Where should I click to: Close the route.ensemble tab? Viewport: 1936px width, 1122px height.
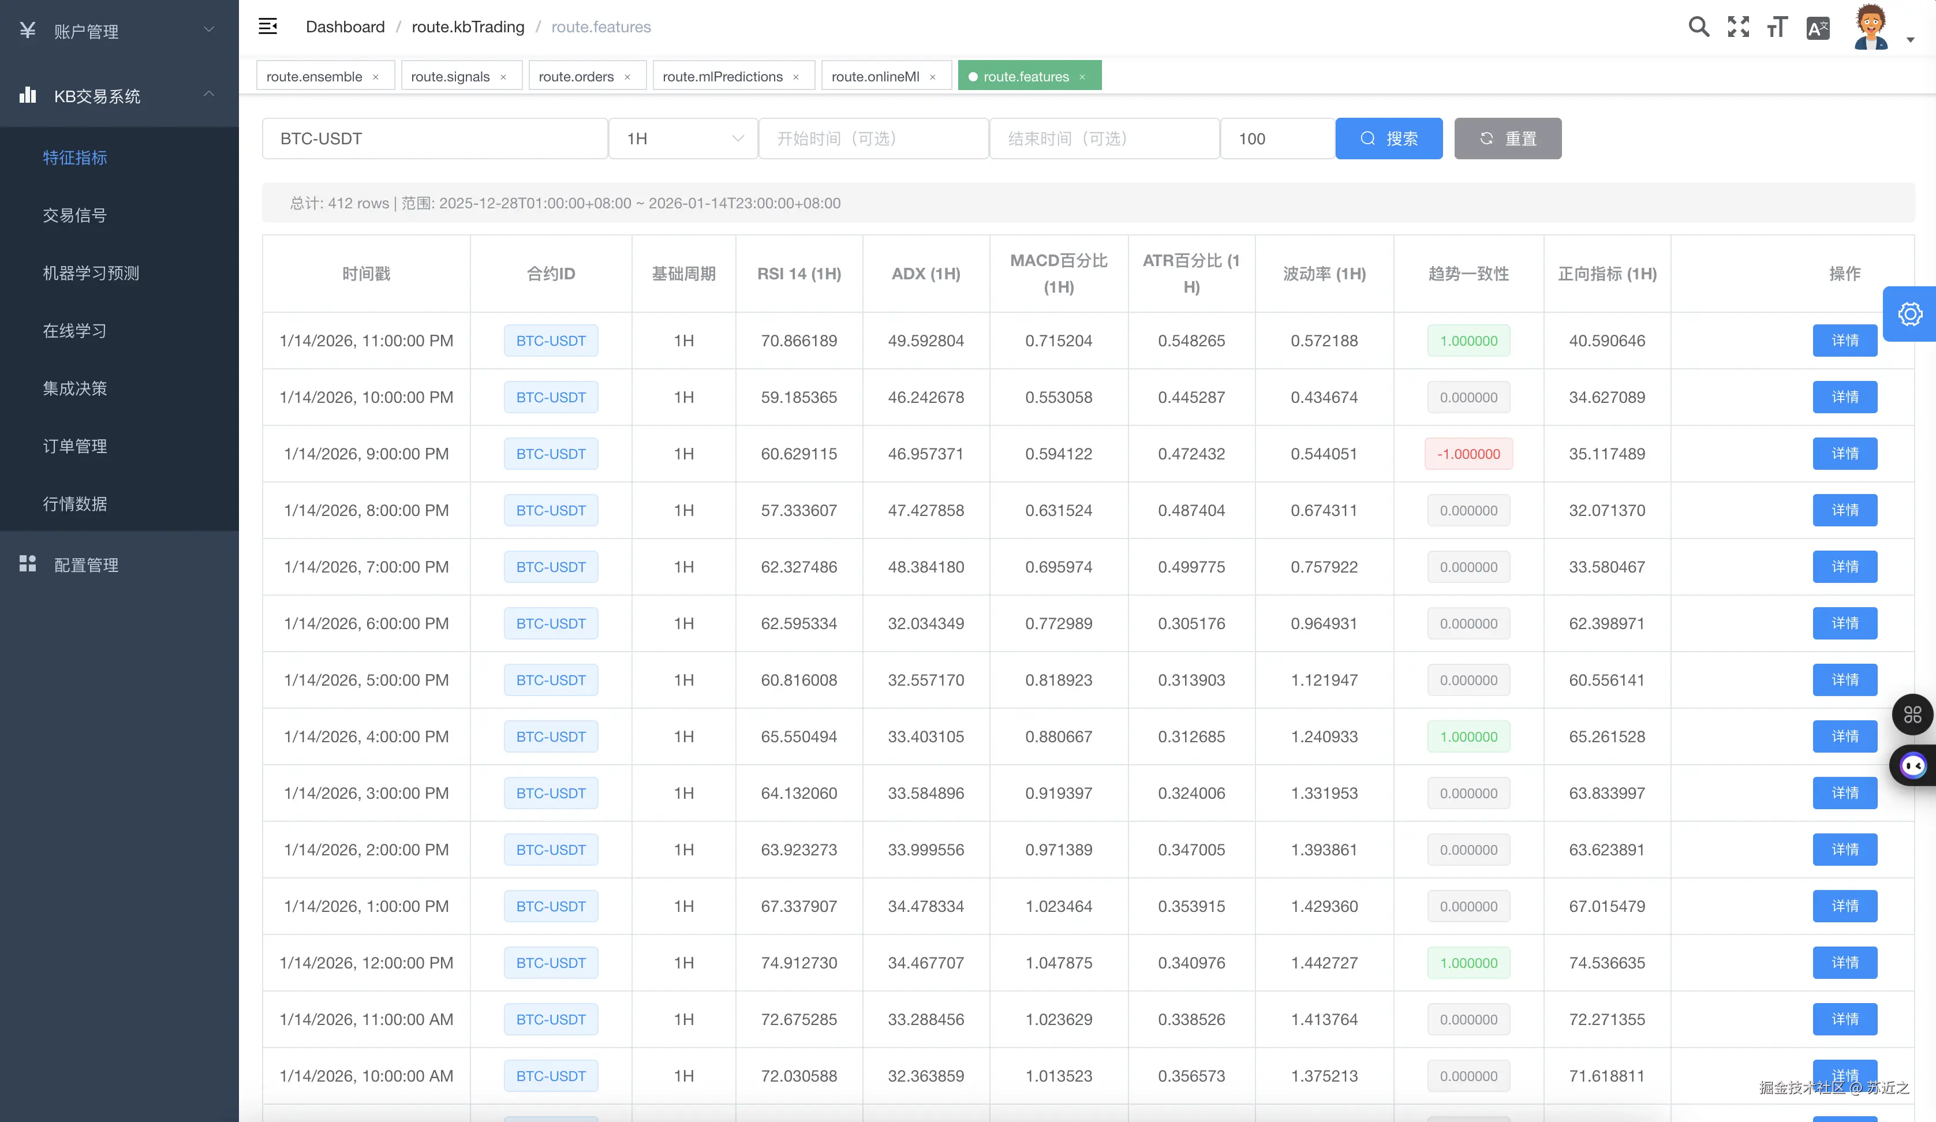(x=376, y=77)
